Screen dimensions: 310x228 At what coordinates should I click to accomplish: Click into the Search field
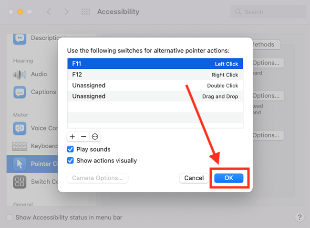click(268, 12)
